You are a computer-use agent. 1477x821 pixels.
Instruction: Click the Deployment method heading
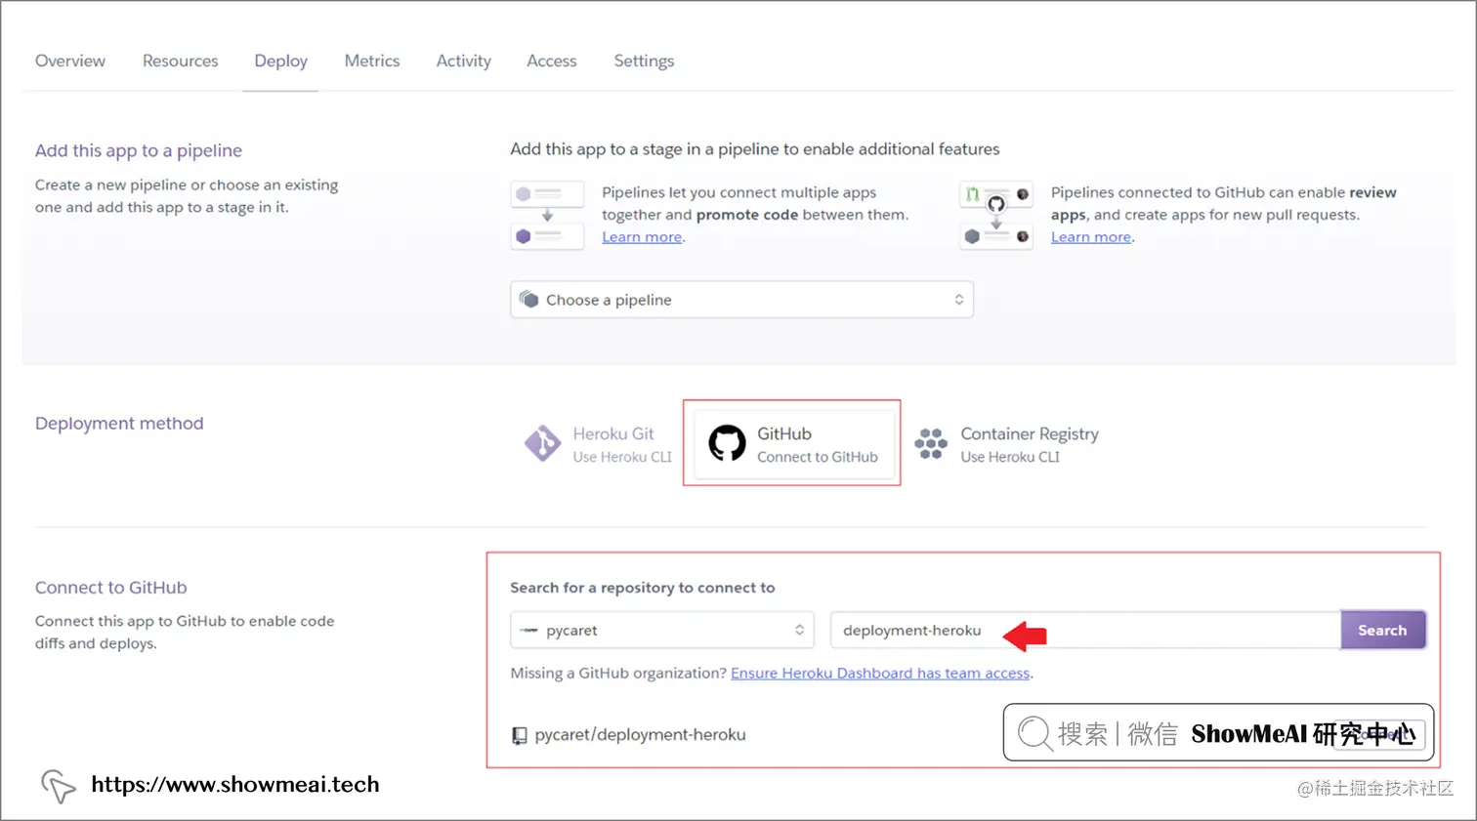tap(119, 423)
